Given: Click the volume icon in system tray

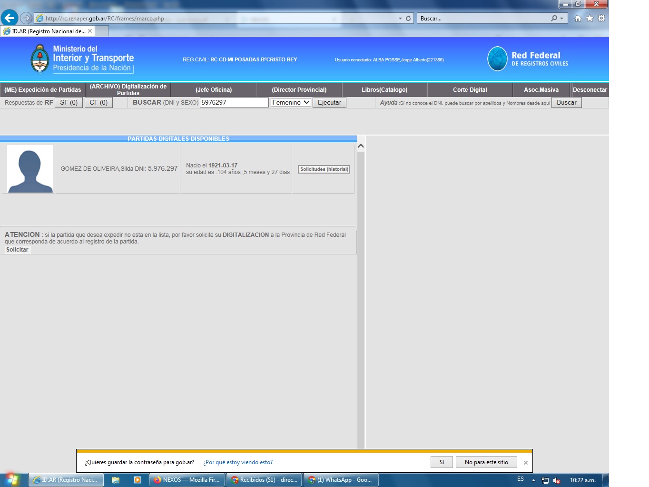Looking at the screenshot, I should click(556, 480).
